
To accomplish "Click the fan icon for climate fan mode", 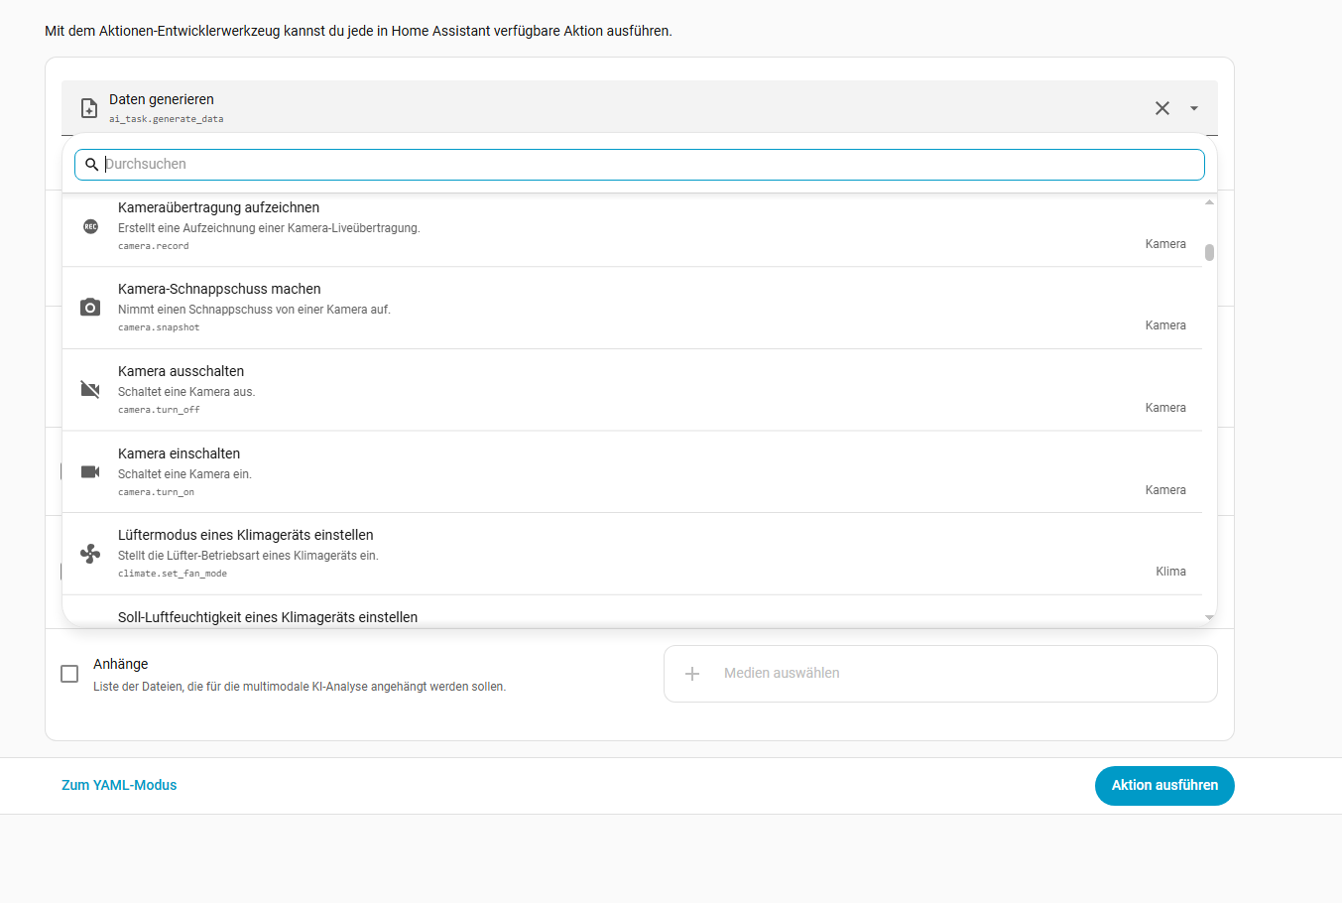I will 90,554.
